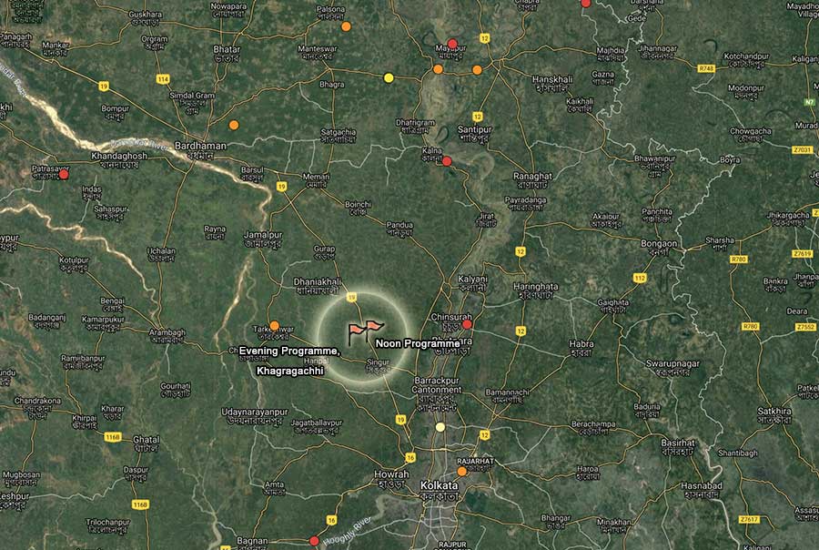This screenshot has width=819, height=550.
Task: Click the Kolkata city label
Action: click(440, 485)
